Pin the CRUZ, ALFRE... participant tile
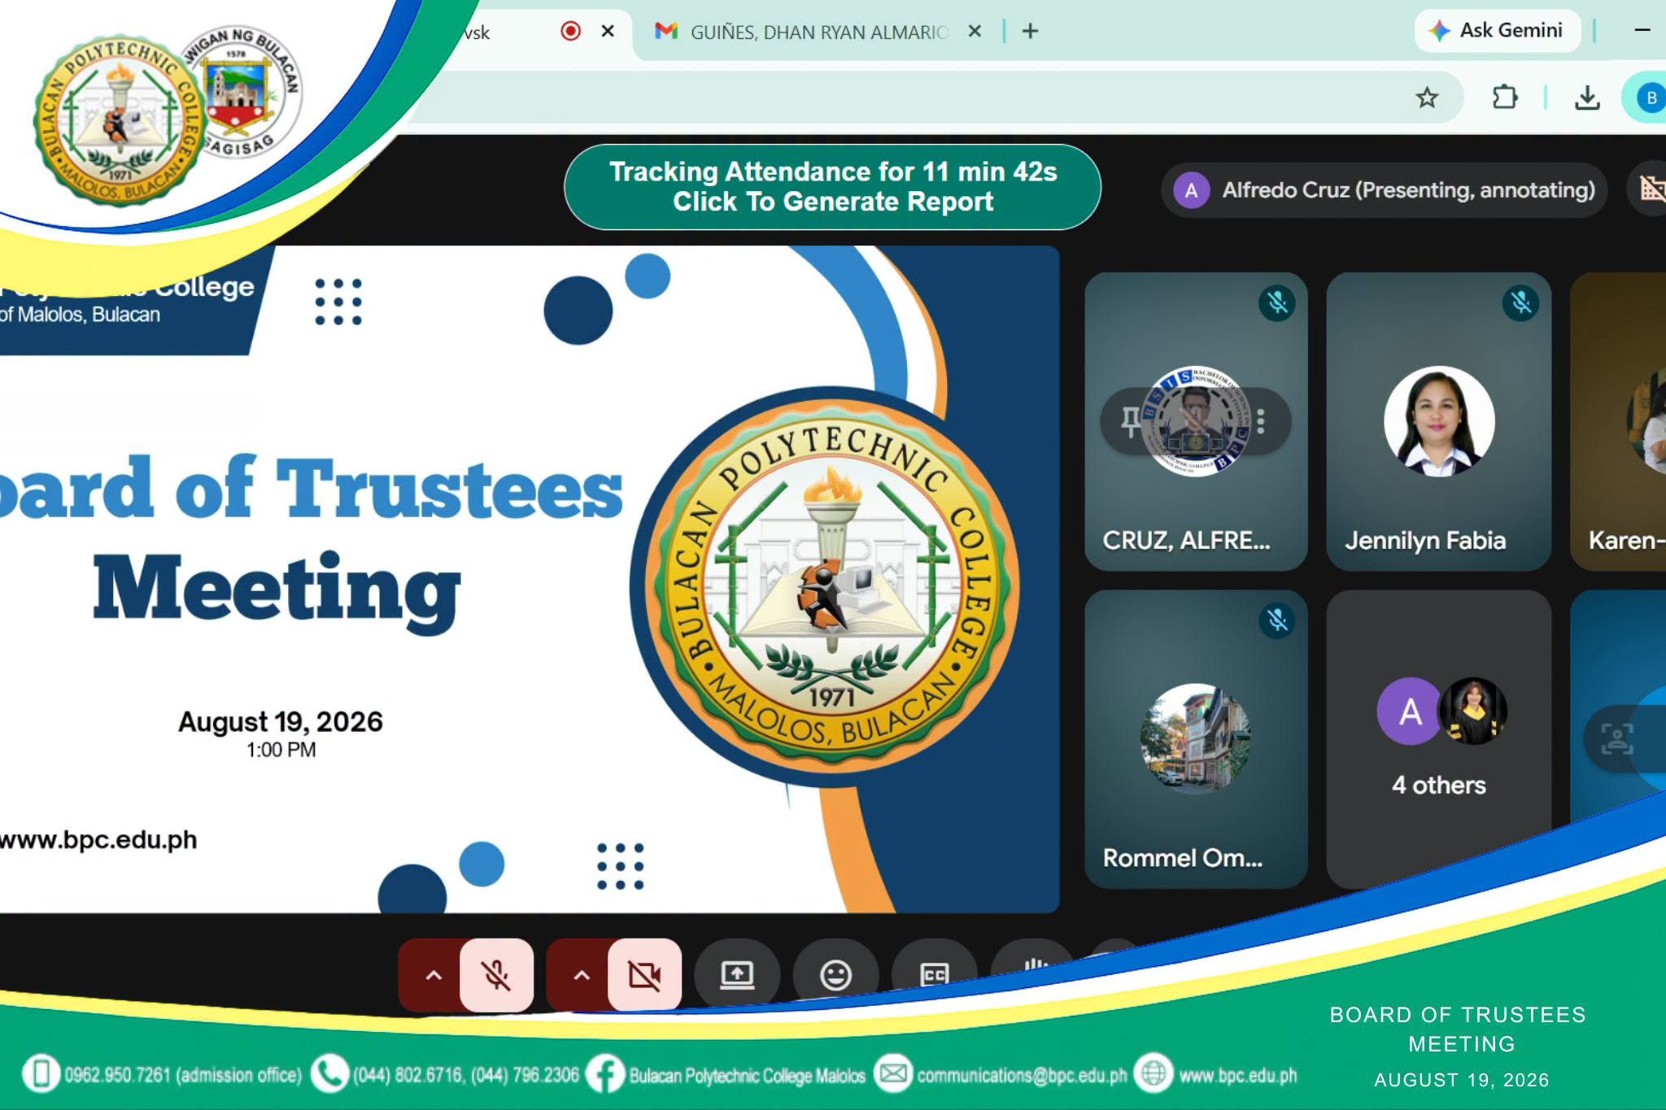 [x=1131, y=421]
